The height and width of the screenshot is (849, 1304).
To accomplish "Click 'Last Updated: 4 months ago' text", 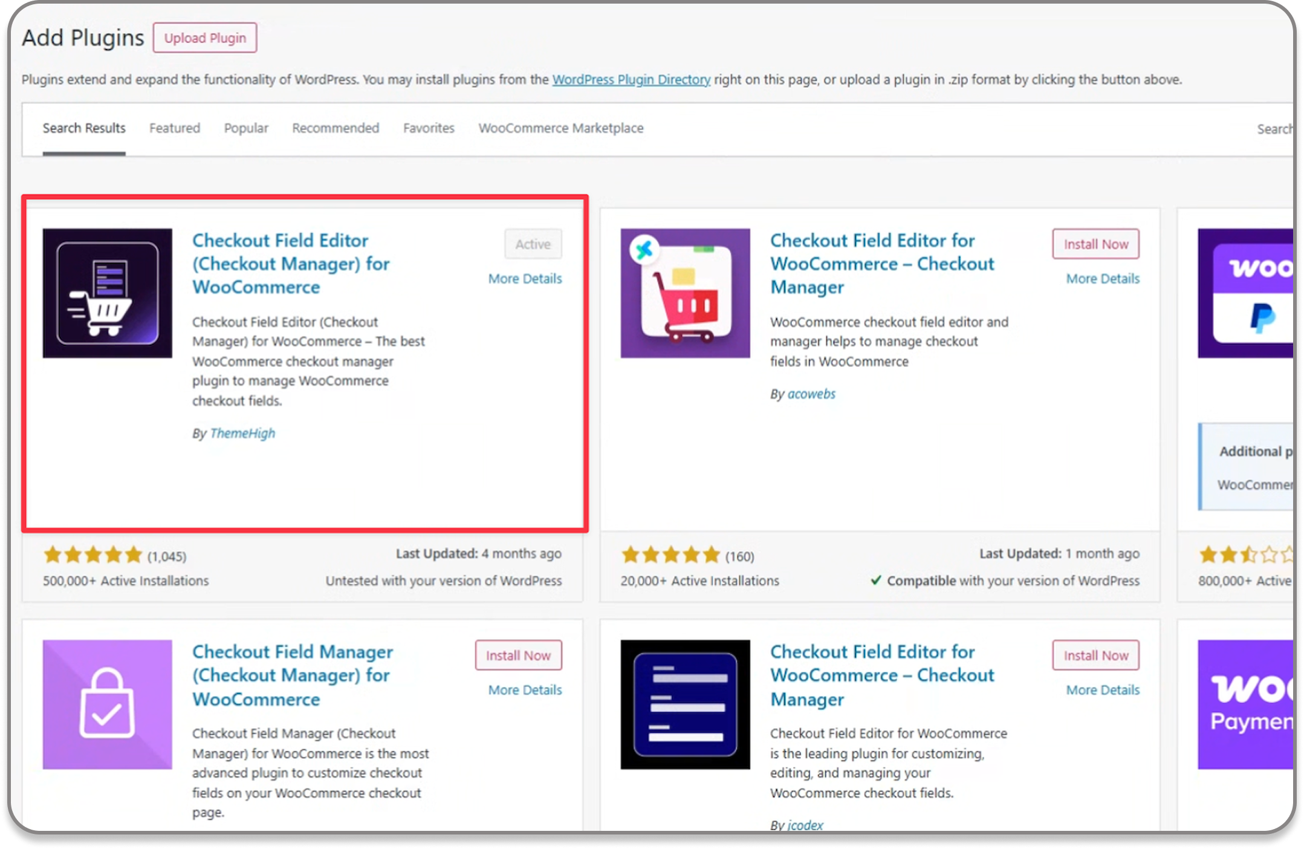I will click(x=479, y=553).
